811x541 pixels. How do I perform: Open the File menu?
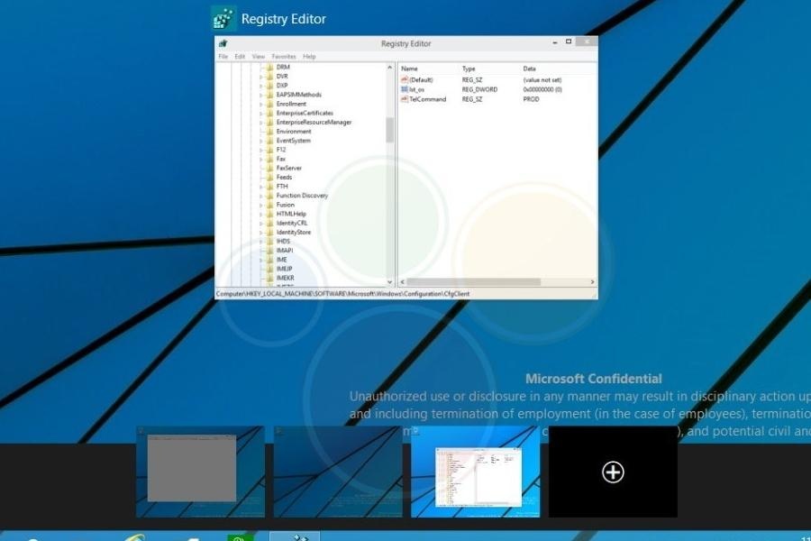223,57
